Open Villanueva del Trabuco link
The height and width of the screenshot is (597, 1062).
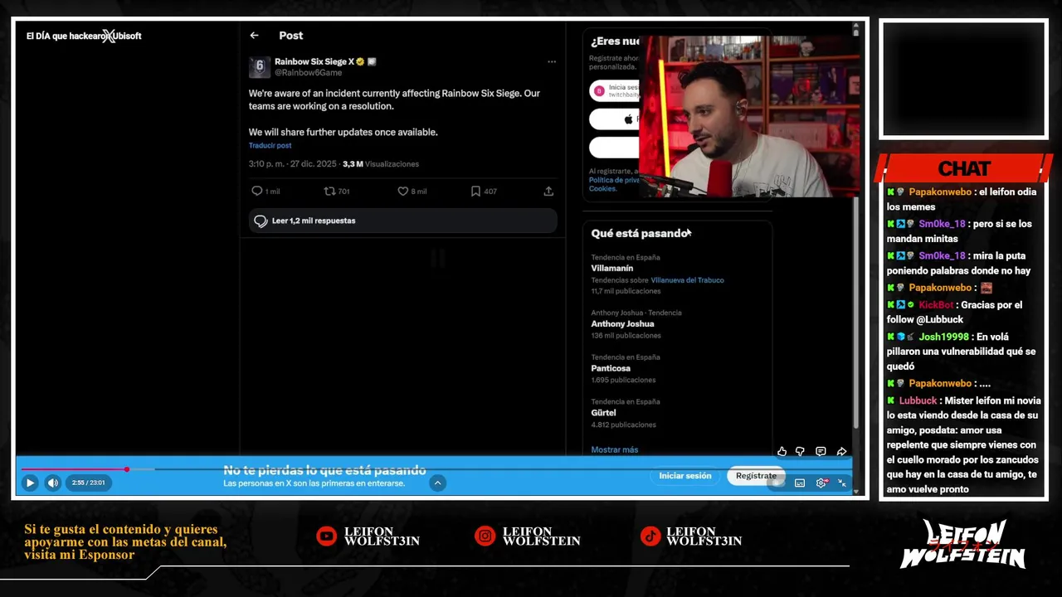tap(687, 280)
